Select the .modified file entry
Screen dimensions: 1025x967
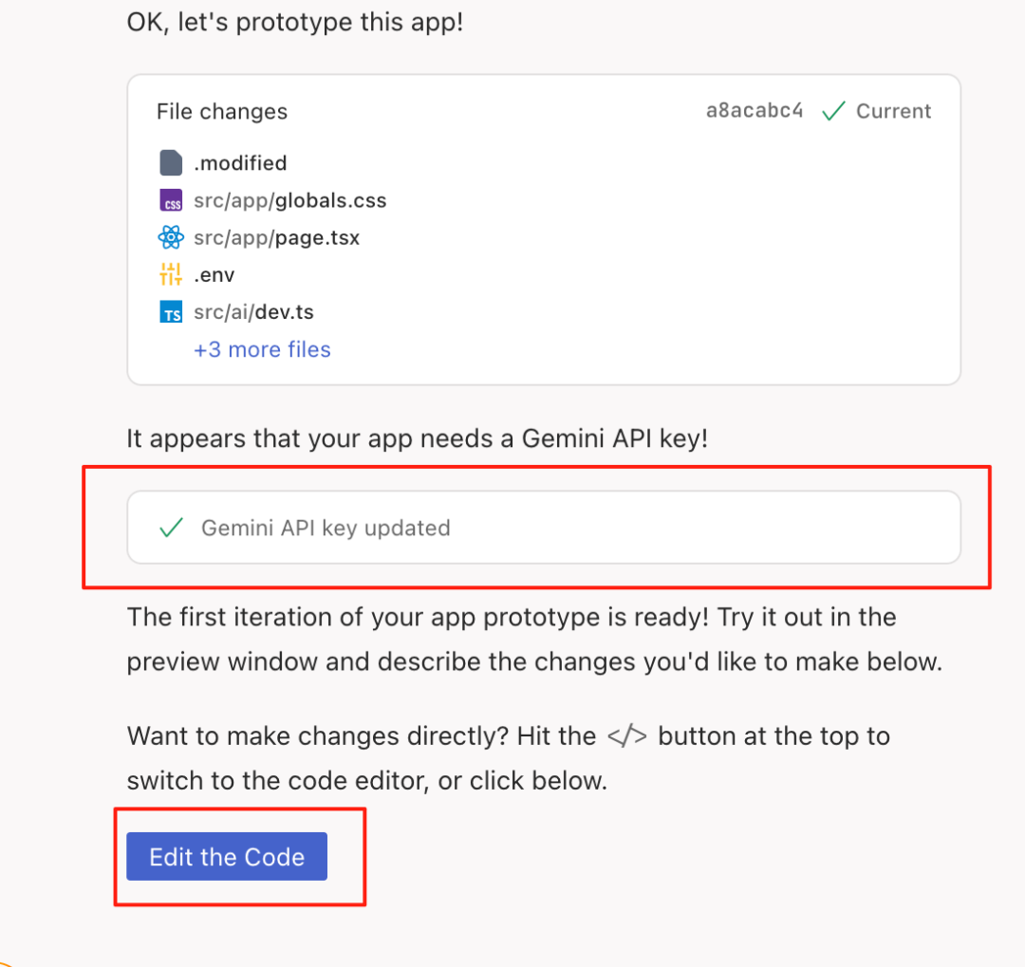240,161
